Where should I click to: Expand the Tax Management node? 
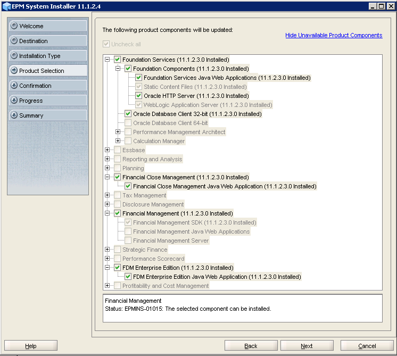107,195
